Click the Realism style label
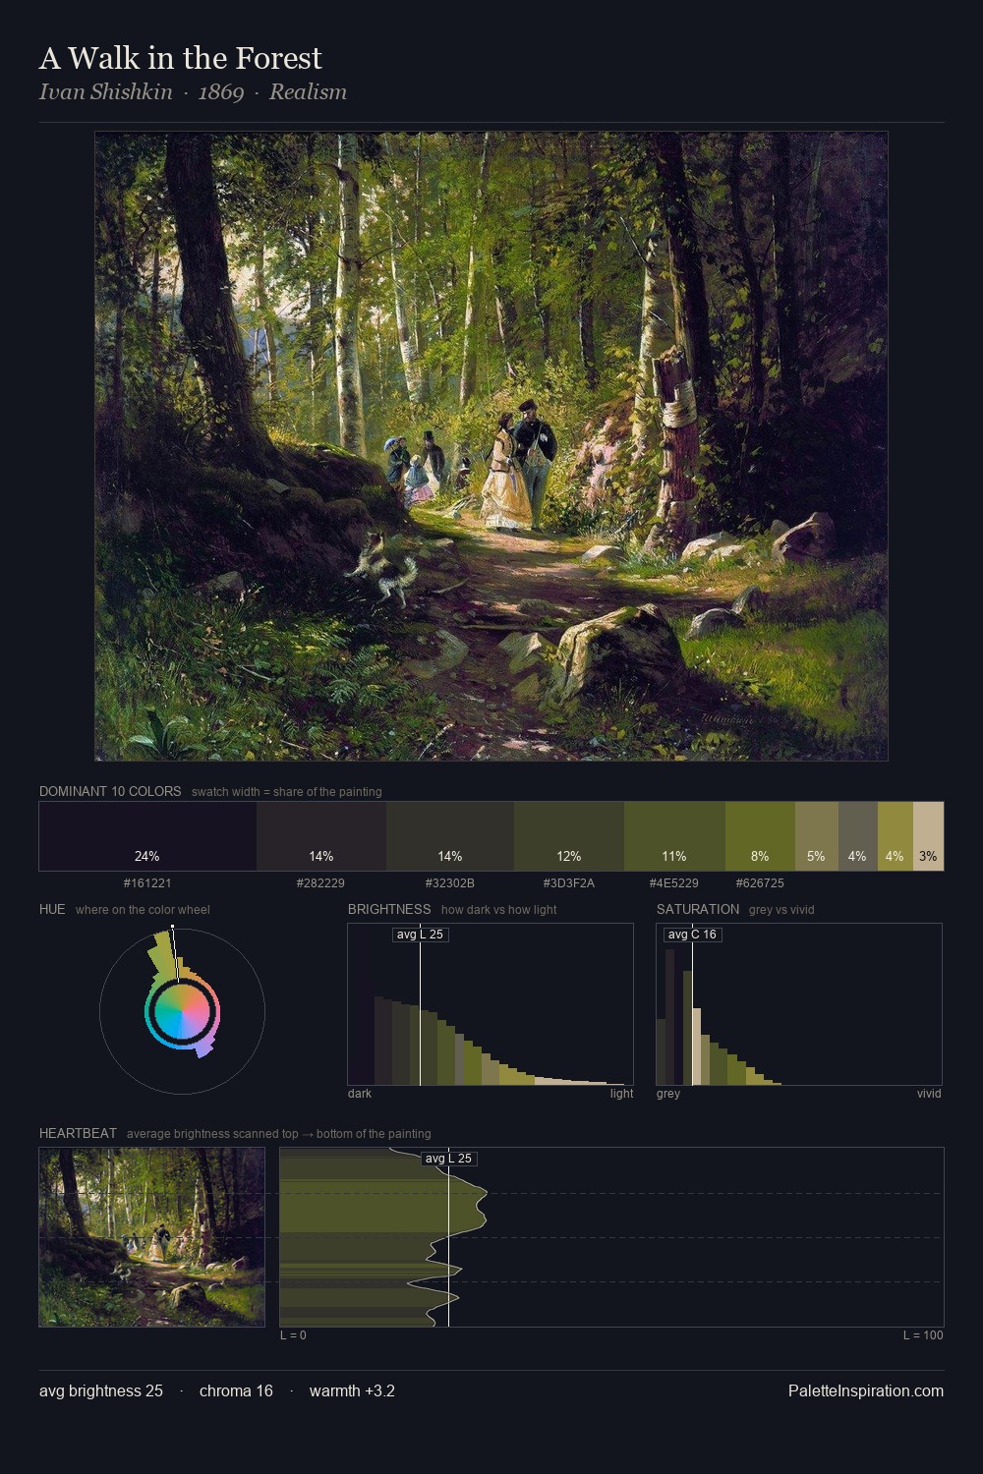 [308, 92]
